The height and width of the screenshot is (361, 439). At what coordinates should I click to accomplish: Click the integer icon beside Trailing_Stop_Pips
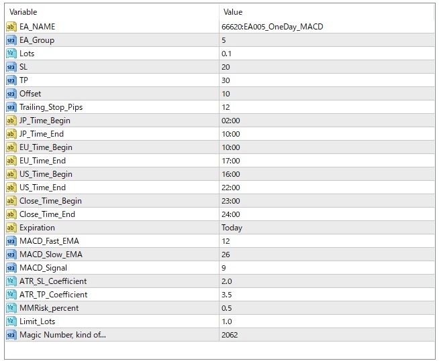click(11, 107)
